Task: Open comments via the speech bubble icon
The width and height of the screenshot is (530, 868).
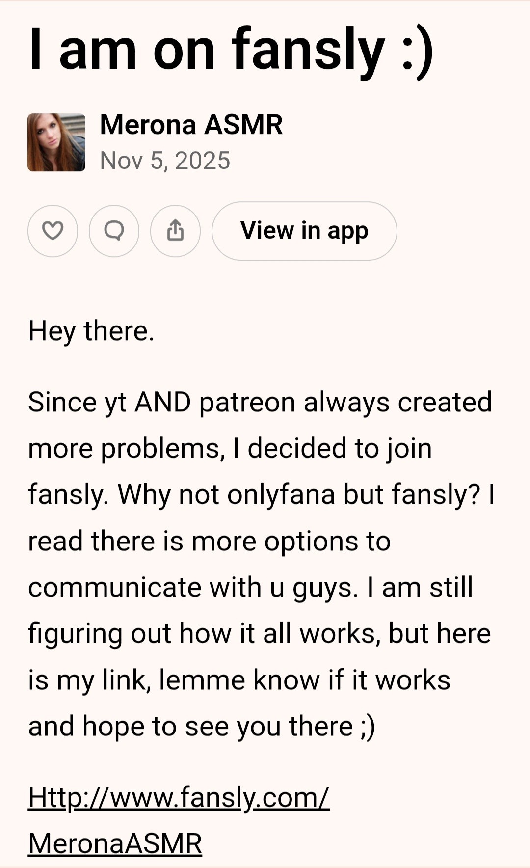Action: 114,231
